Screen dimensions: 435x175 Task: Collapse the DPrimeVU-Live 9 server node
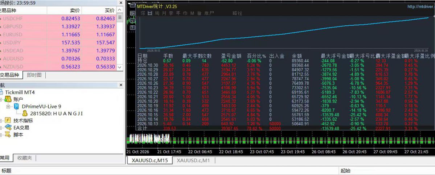click(x=8, y=106)
